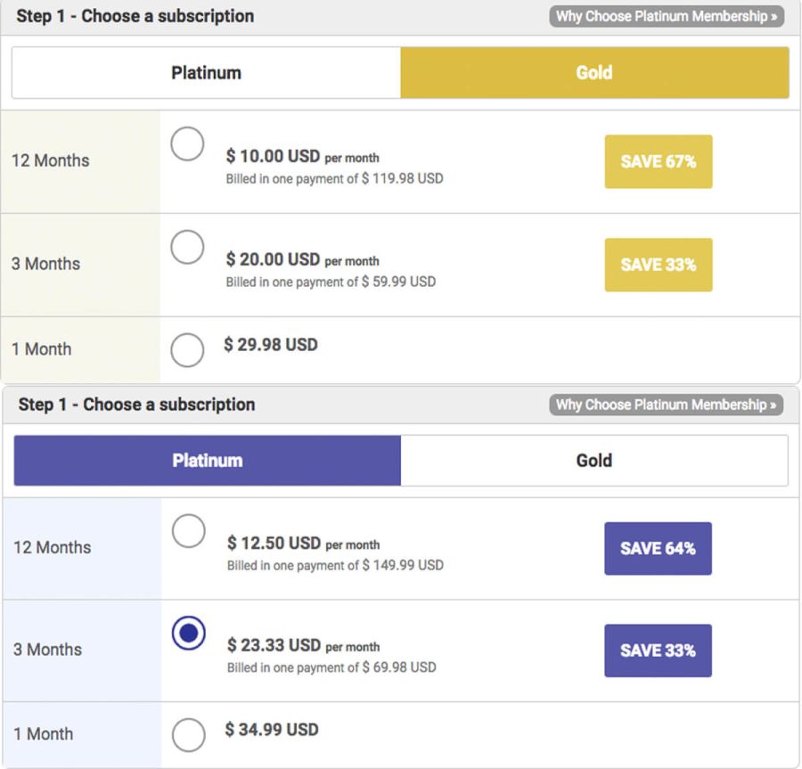
Task: Choose the $34.99 USD one month radio button
Action: coord(188,735)
